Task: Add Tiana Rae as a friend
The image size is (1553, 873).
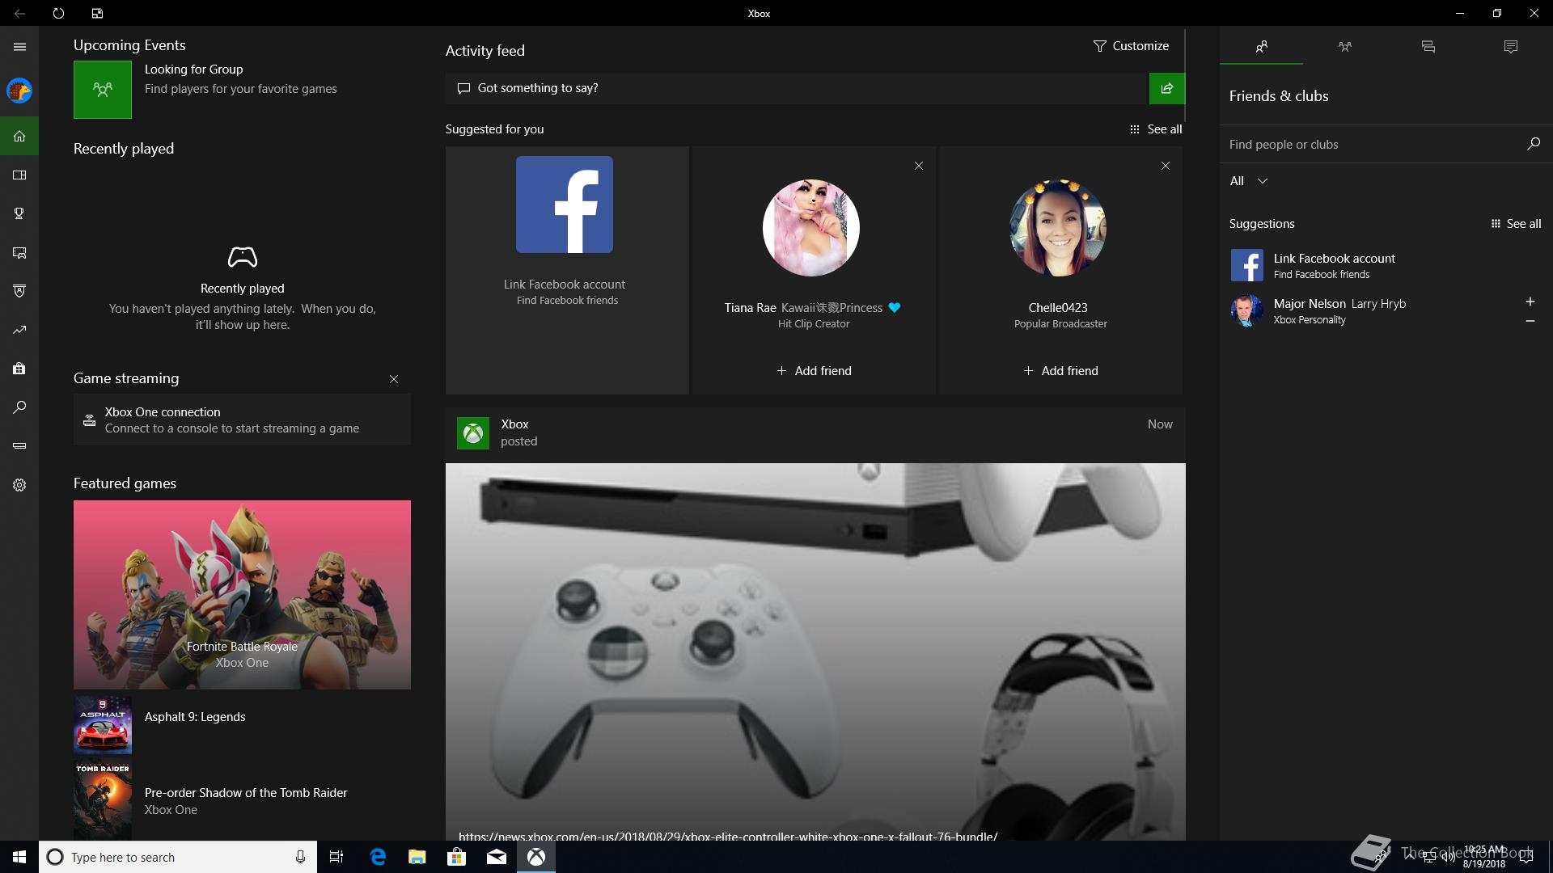Action: tap(814, 371)
